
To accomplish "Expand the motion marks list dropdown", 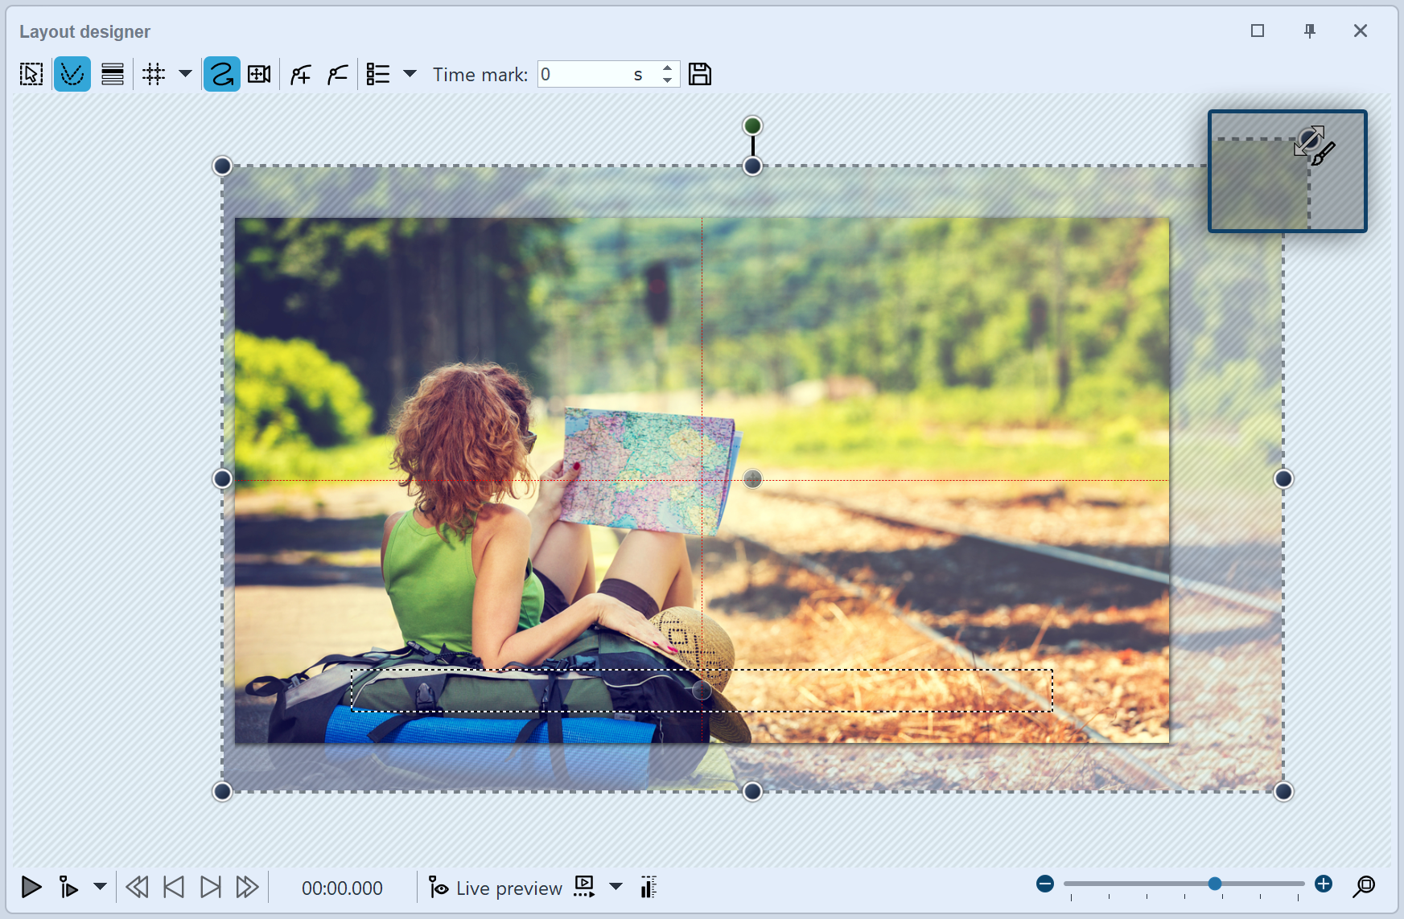I will pos(410,74).
